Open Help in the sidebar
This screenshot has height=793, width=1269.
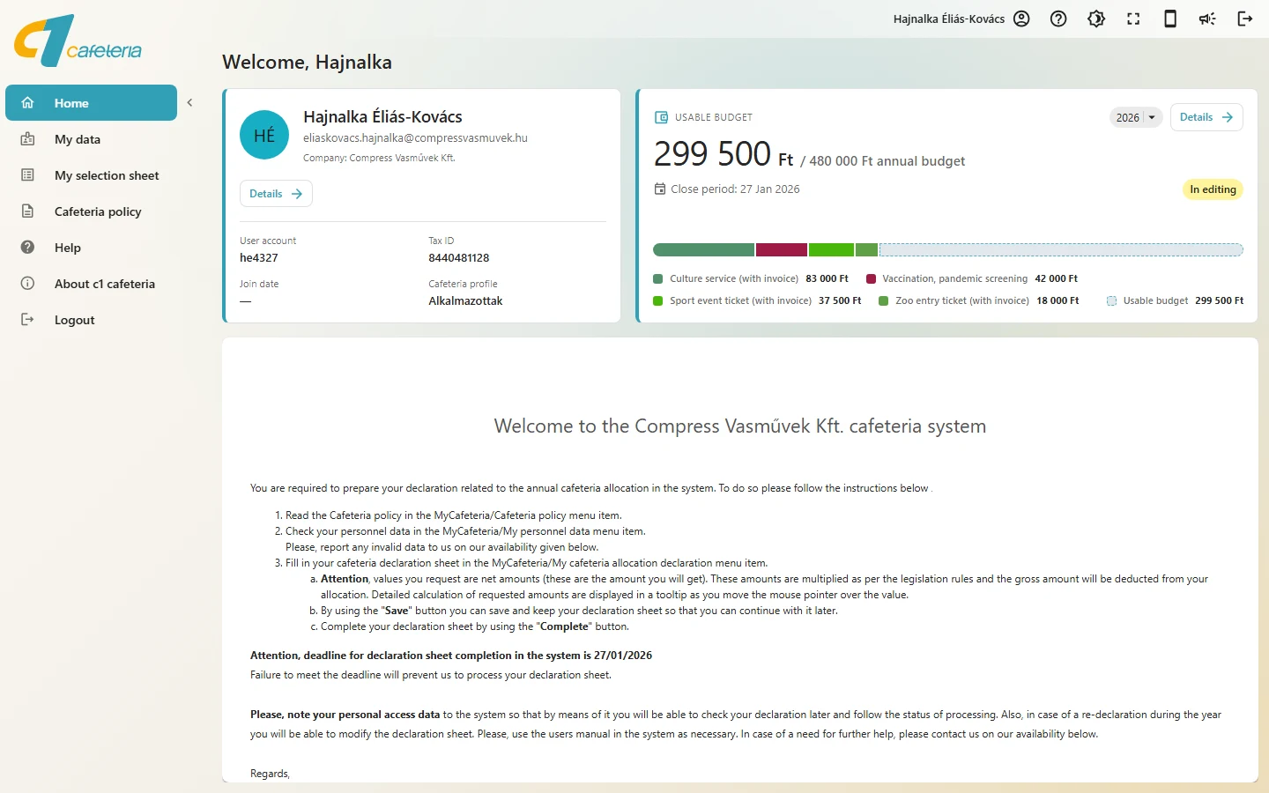(x=92, y=248)
